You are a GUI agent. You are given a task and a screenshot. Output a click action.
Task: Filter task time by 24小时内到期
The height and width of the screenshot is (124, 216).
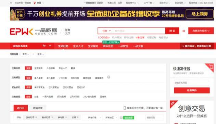pos(90,97)
